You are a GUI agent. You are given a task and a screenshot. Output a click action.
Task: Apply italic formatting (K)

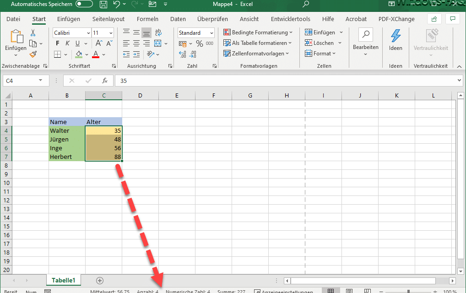tap(67, 43)
